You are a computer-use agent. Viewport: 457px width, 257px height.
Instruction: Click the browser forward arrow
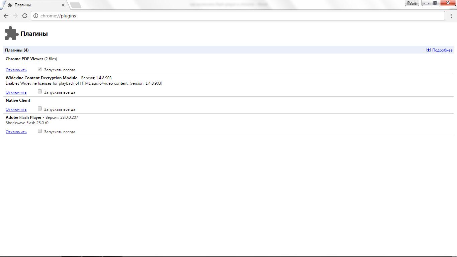point(15,16)
